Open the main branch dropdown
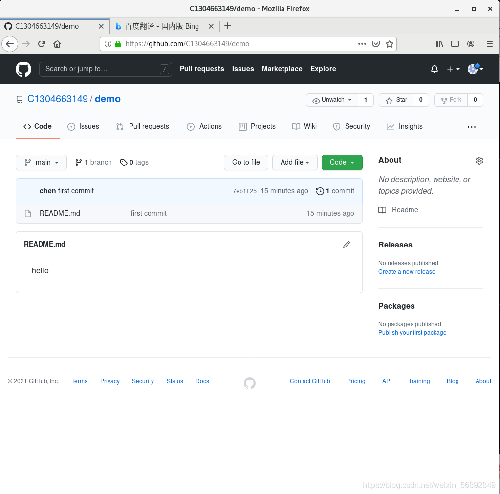 tap(41, 163)
